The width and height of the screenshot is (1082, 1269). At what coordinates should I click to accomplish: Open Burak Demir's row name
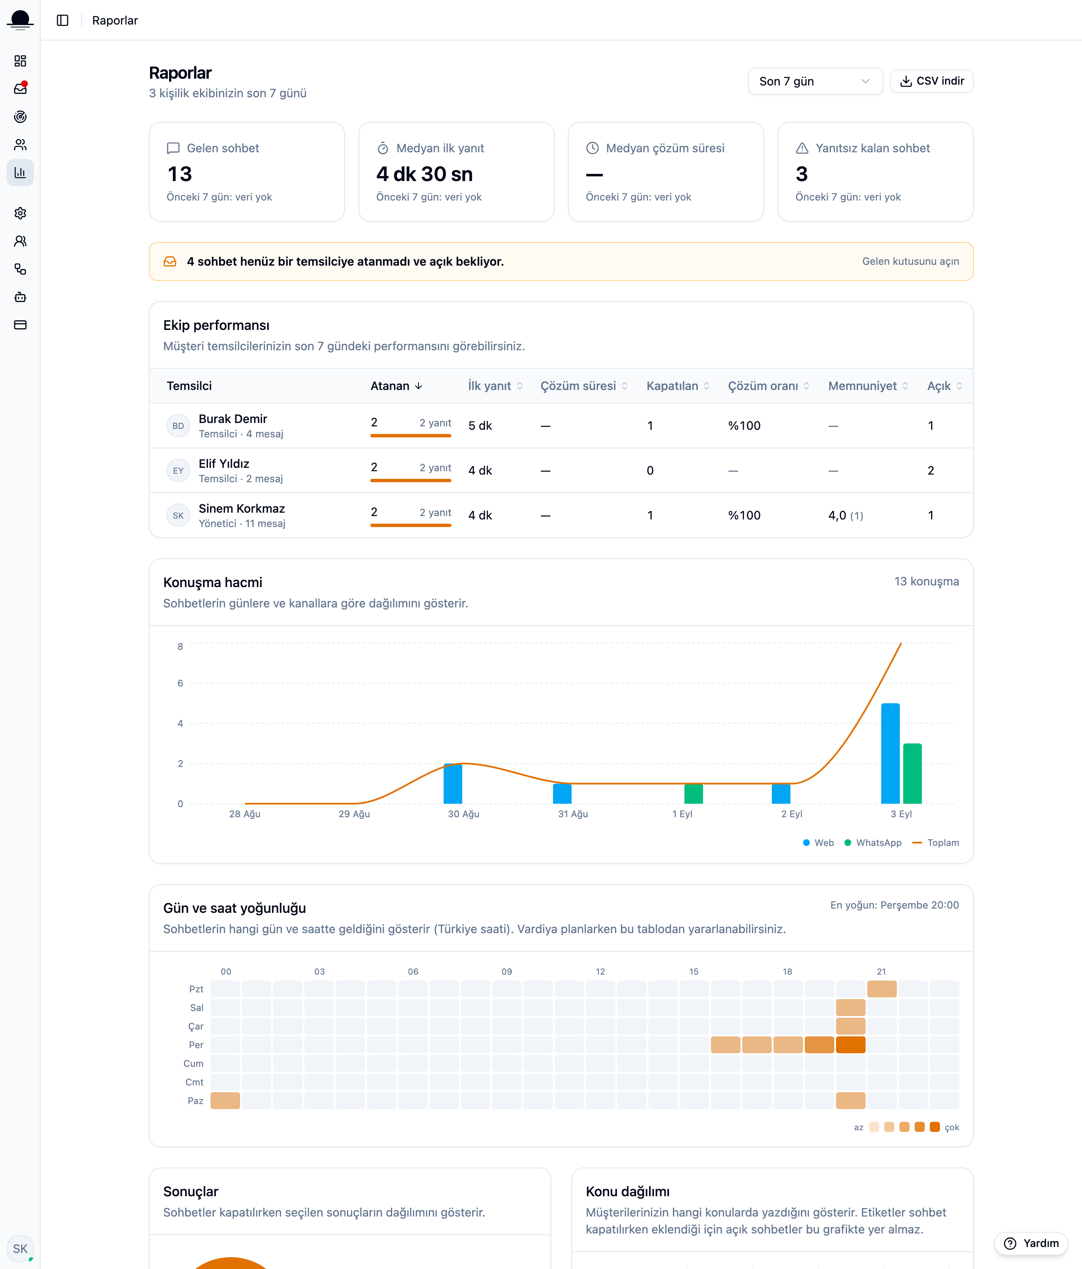click(233, 419)
